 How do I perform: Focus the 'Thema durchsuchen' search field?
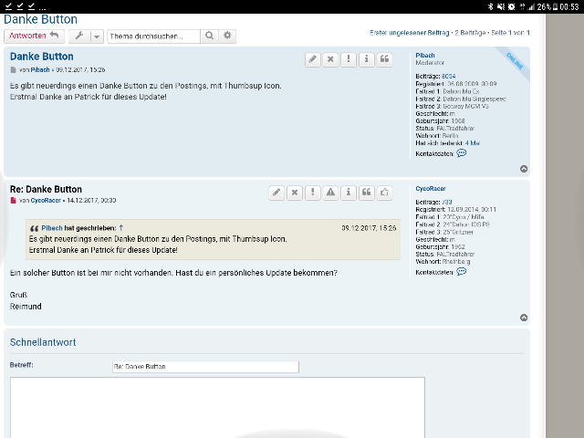152,36
